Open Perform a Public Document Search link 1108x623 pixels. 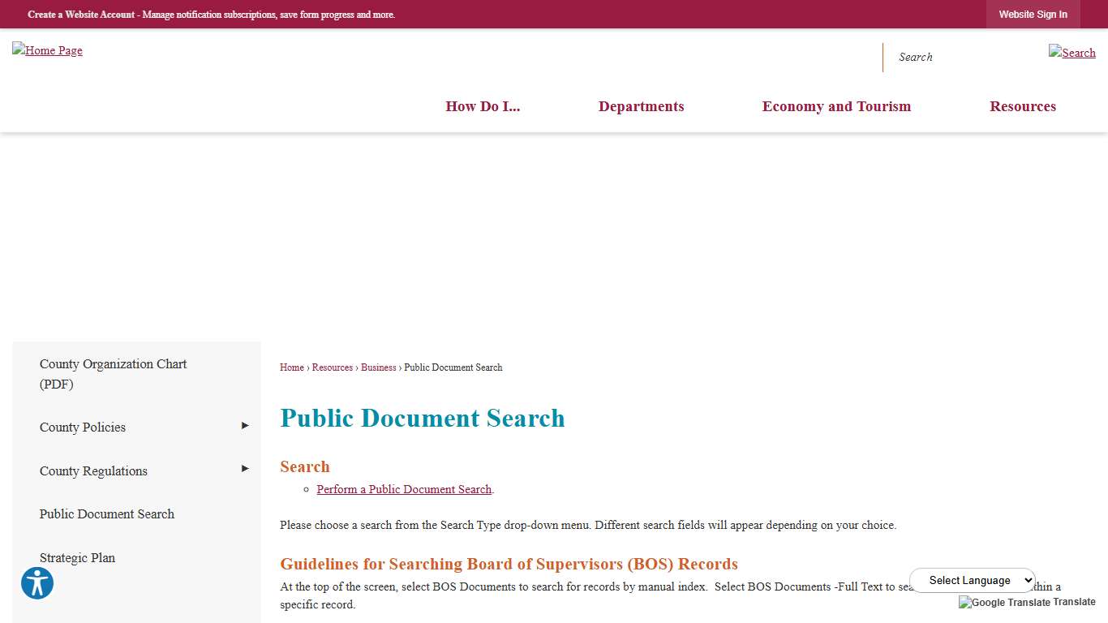[403, 489]
